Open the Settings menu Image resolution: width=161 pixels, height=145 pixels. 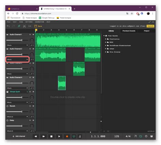(x=29, y=22)
